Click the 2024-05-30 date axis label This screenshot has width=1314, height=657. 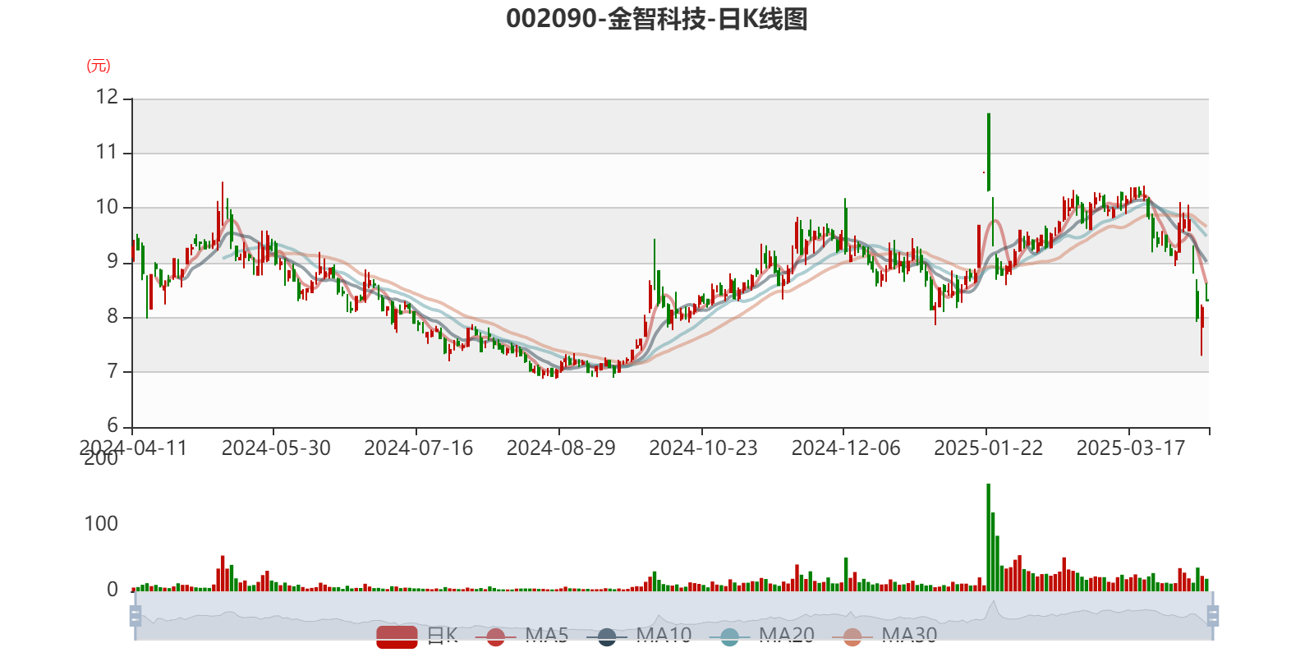point(276,448)
